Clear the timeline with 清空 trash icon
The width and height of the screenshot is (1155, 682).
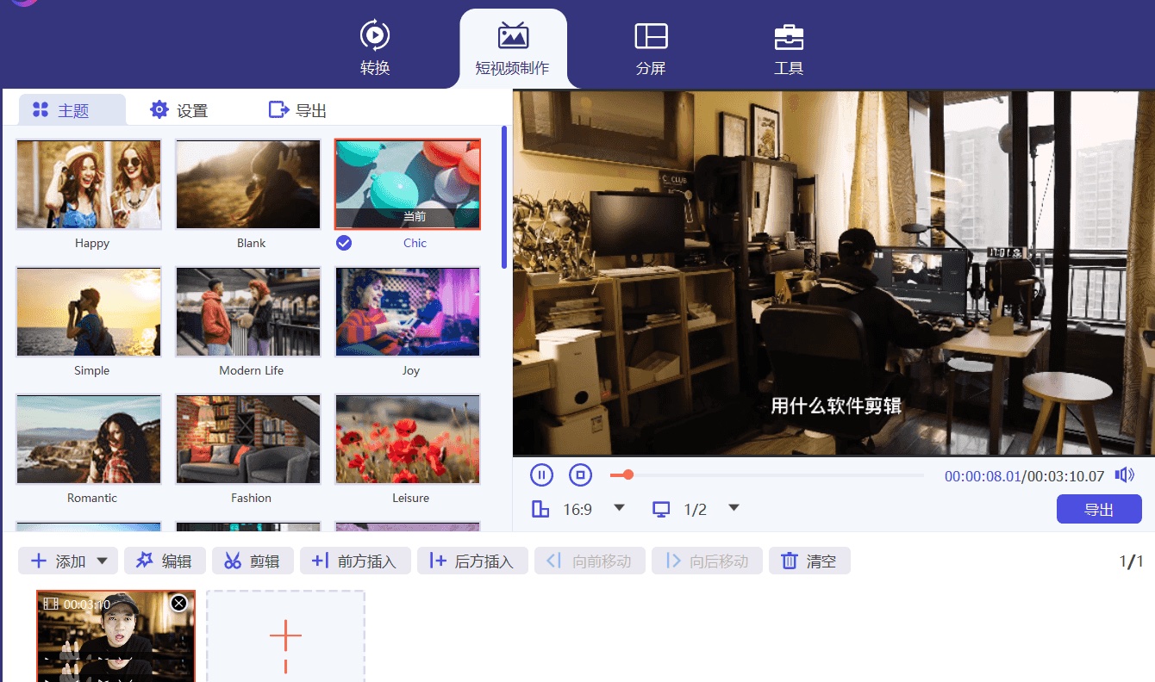pyautogui.click(x=808, y=561)
